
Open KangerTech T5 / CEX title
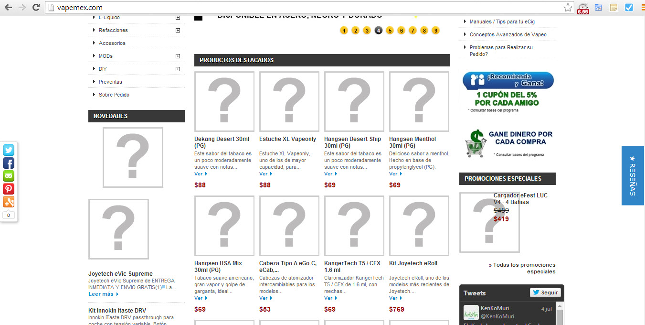tap(352, 267)
